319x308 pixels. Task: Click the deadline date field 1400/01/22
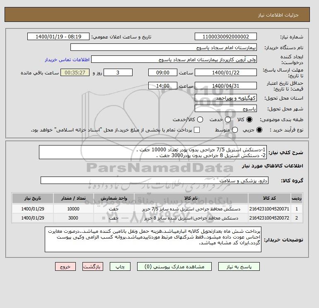click(x=226, y=72)
